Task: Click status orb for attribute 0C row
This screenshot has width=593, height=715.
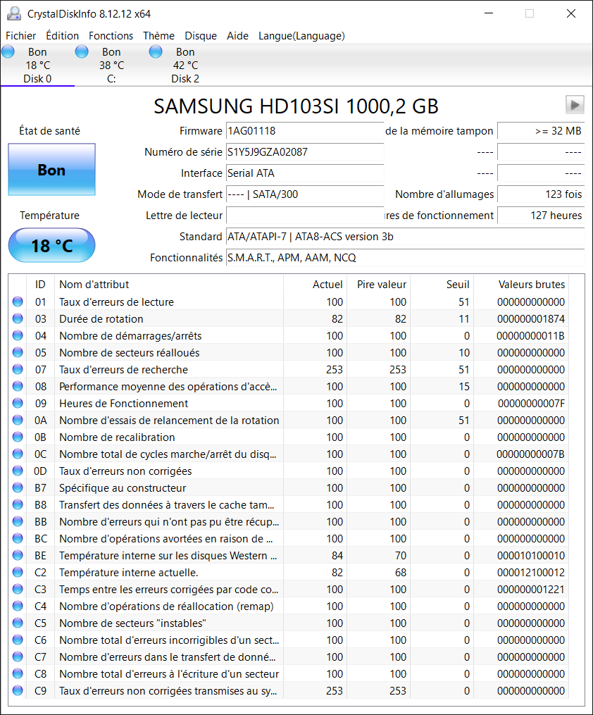Action: tap(18, 454)
